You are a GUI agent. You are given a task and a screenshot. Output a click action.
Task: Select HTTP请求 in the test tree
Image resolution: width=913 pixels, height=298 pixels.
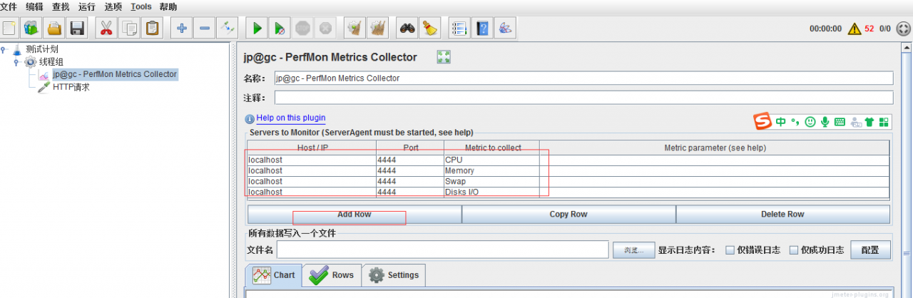[71, 87]
